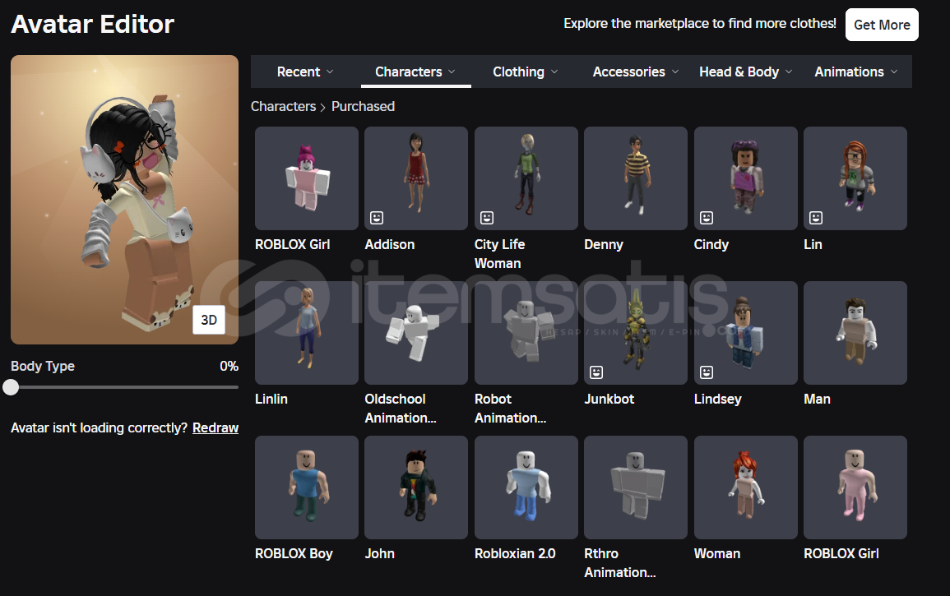Equip the Denny character
The image size is (950, 596).
coord(635,178)
